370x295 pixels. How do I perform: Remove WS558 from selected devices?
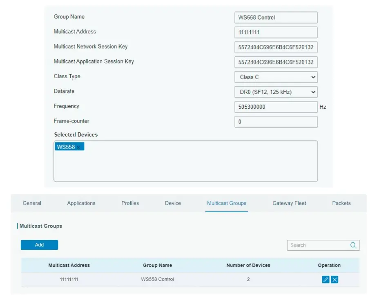(x=78, y=147)
